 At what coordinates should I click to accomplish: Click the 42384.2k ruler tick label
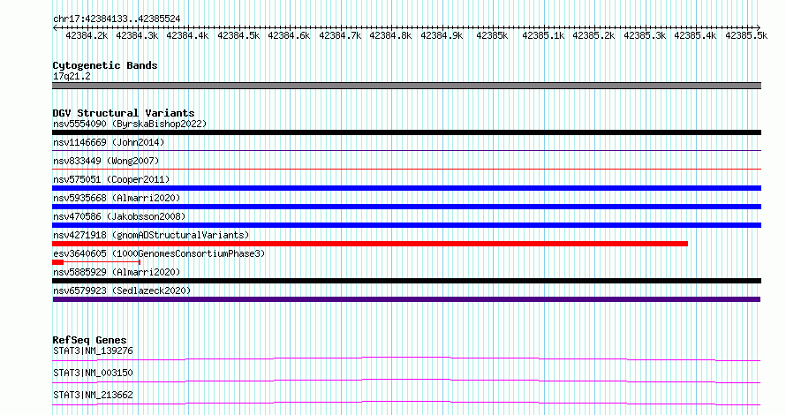[87, 36]
